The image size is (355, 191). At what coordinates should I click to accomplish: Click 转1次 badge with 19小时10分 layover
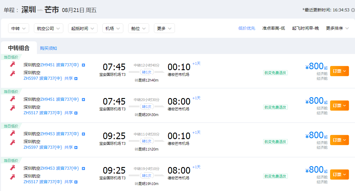pyautogui.click(x=146, y=176)
